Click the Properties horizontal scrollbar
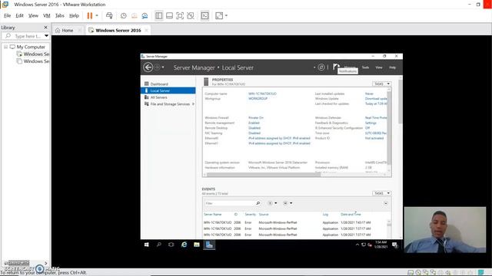 264,175
